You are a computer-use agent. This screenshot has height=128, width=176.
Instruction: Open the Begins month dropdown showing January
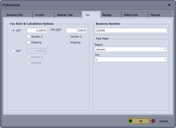pos(131,49)
